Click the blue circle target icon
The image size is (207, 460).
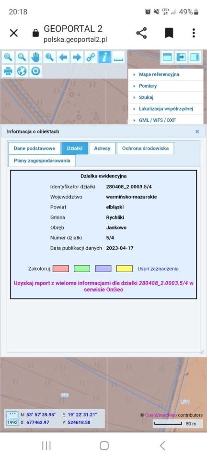click(35, 71)
